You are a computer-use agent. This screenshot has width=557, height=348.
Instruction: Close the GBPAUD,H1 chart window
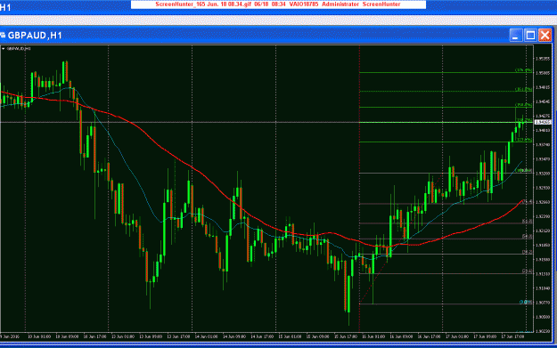tap(545, 35)
